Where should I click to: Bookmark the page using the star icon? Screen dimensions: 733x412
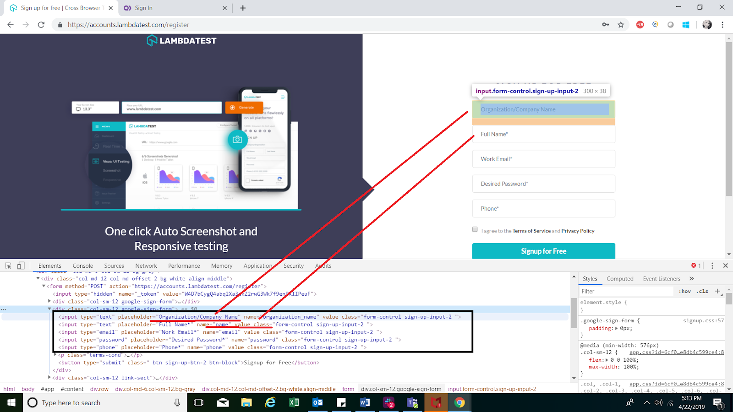pyautogui.click(x=621, y=25)
